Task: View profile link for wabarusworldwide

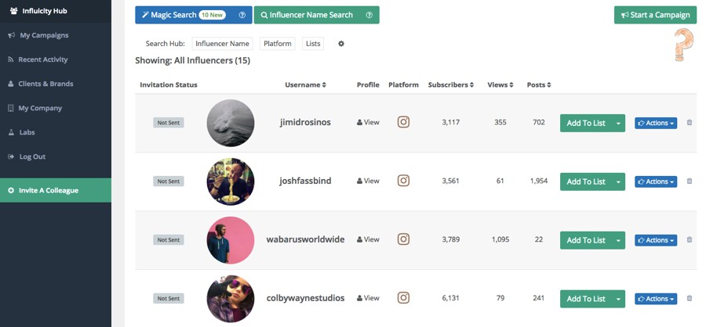Action: (368, 239)
